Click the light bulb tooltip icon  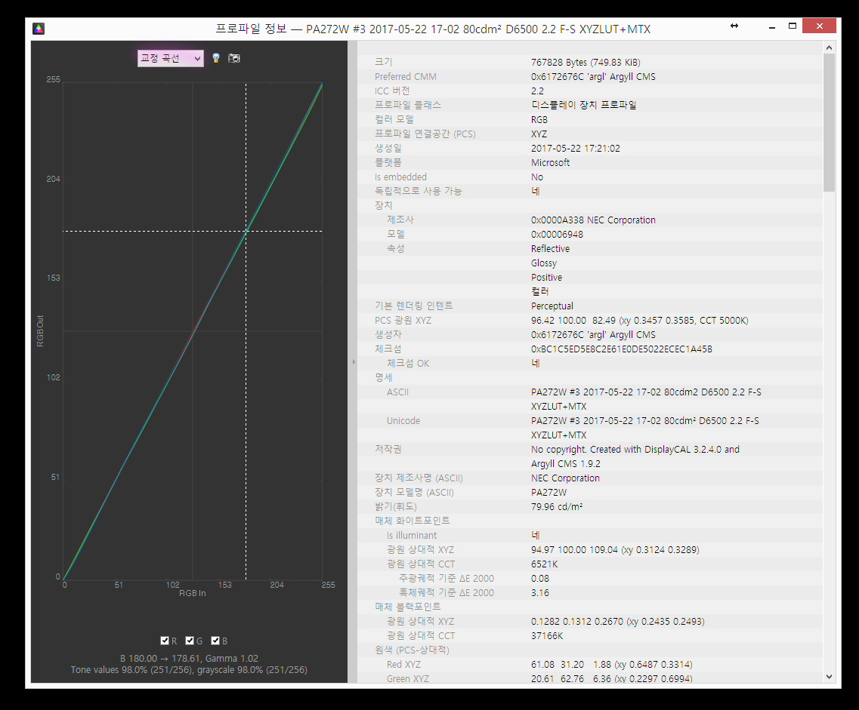pos(215,58)
